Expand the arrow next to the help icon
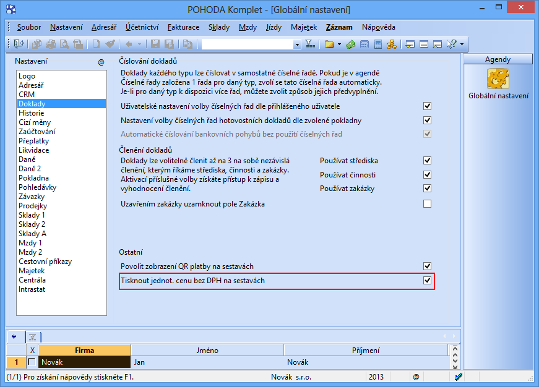The image size is (539, 387). [x=462, y=44]
